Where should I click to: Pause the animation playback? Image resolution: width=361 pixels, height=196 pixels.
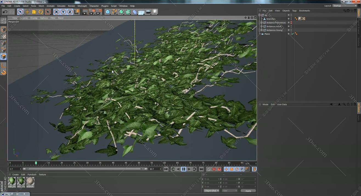pos(184,169)
